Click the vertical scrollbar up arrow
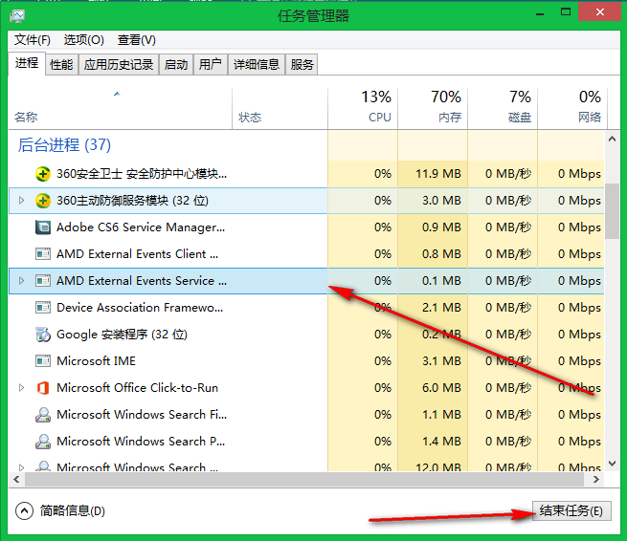 (x=613, y=139)
